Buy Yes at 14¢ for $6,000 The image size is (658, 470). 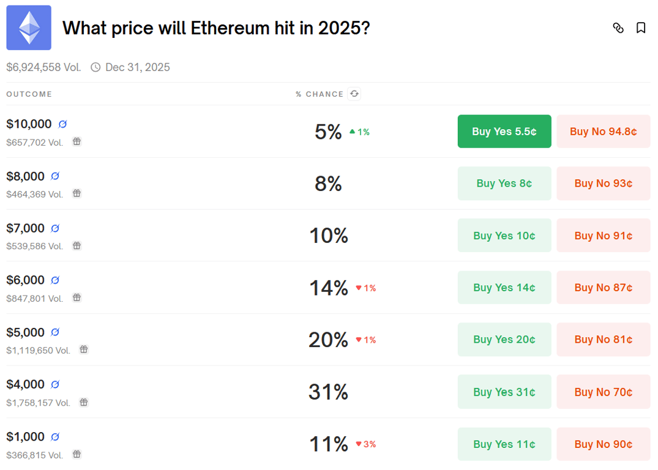click(x=504, y=287)
